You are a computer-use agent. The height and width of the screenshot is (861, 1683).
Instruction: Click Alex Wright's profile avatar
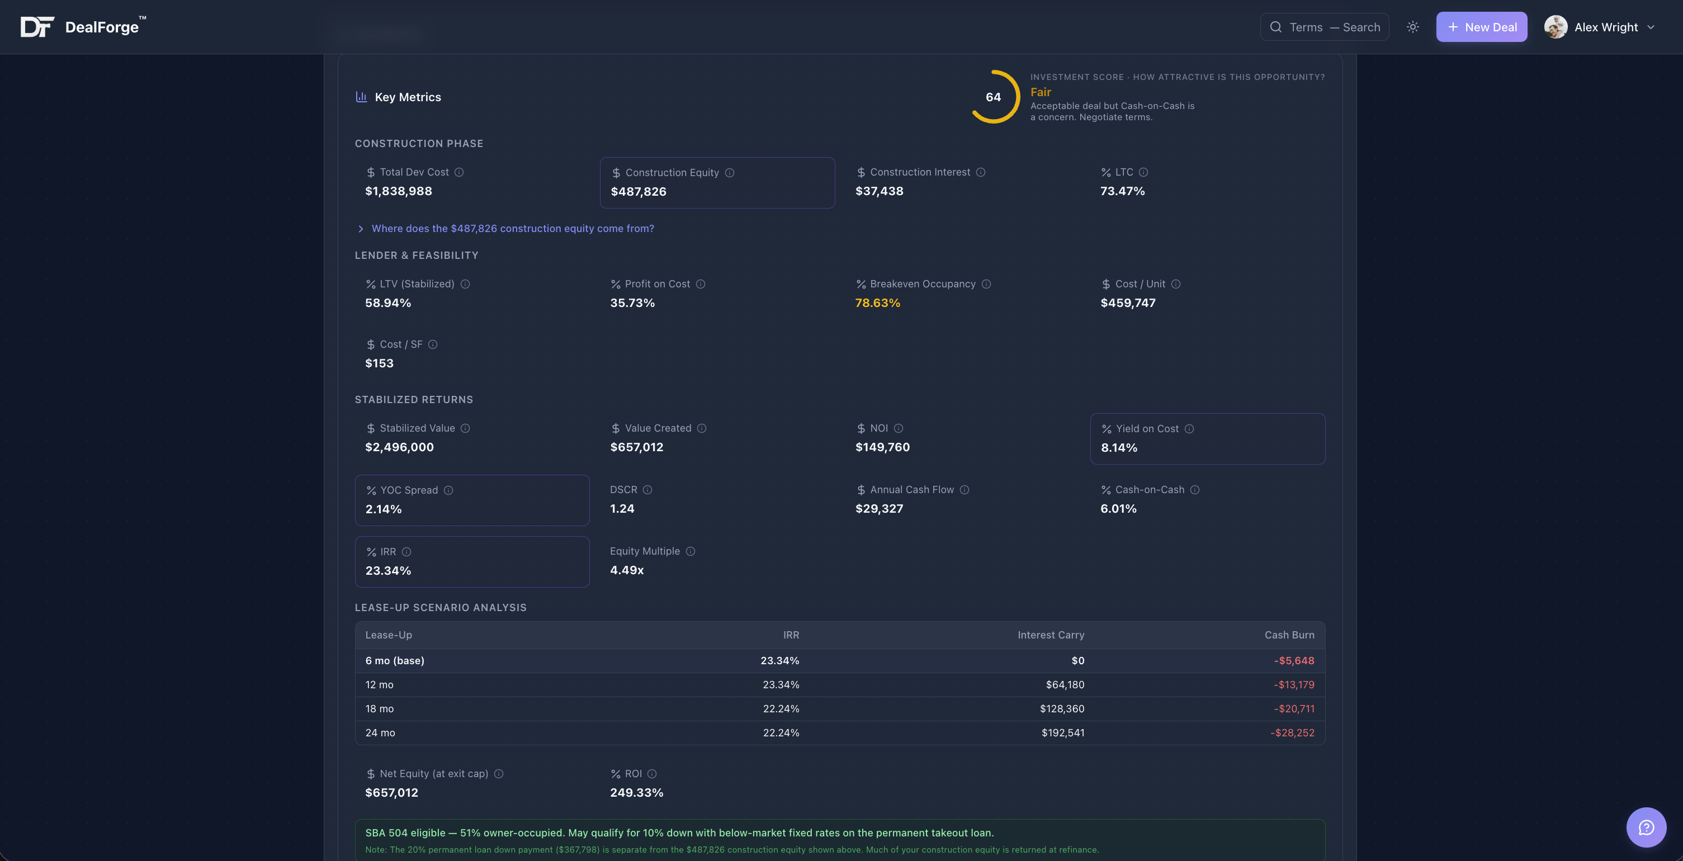tap(1555, 27)
